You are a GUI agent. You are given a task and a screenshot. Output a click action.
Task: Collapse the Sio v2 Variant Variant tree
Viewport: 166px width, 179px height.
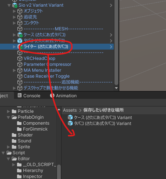9,6
